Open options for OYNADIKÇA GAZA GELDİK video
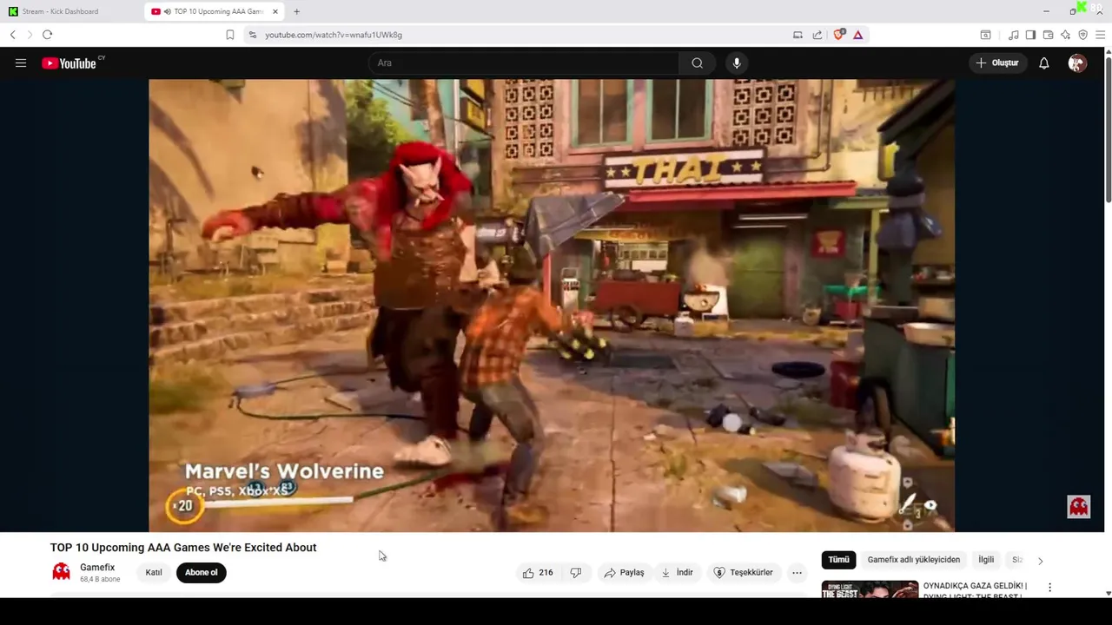This screenshot has width=1112, height=625. [x=1049, y=588]
